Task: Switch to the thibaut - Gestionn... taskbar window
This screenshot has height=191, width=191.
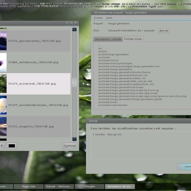Action: click(x=59, y=186)
